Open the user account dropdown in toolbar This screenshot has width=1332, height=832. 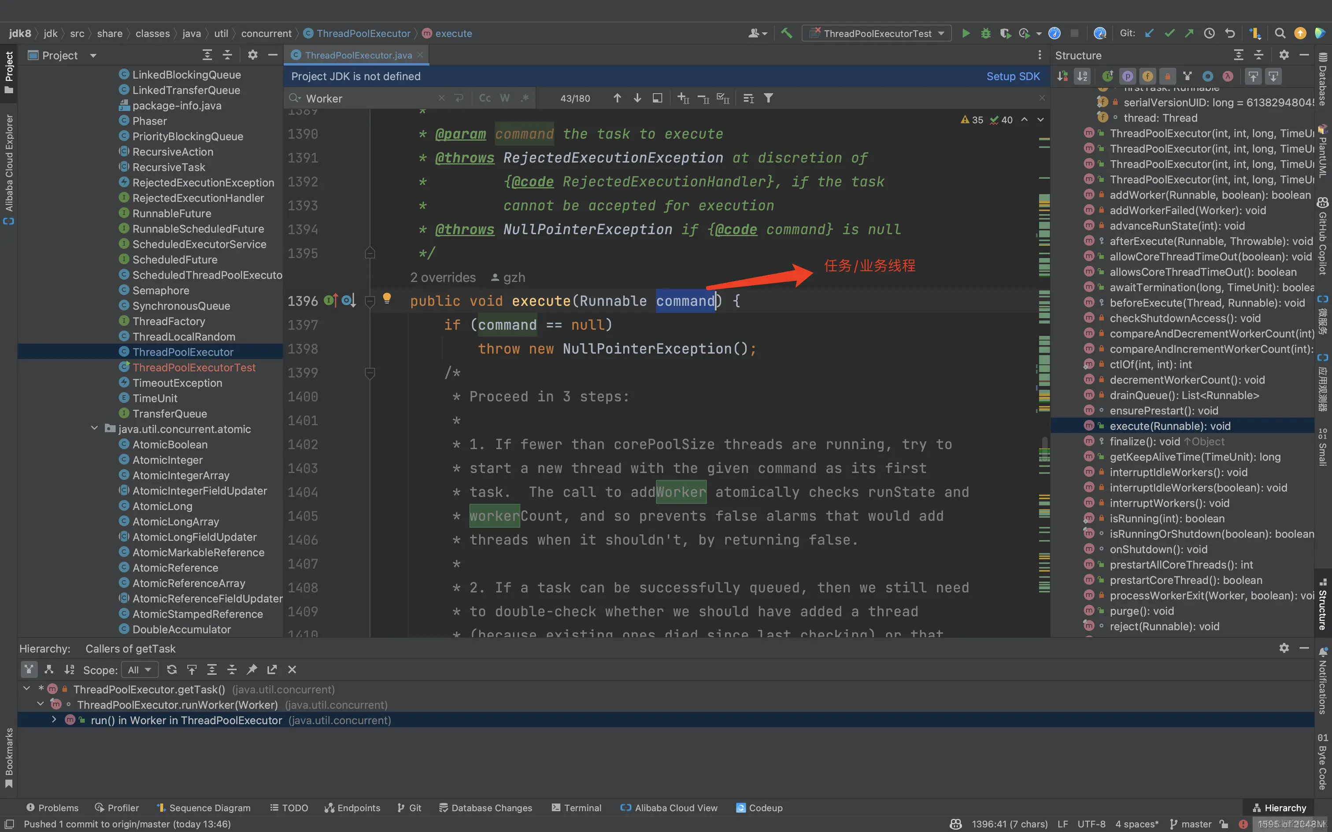[757, 33]
